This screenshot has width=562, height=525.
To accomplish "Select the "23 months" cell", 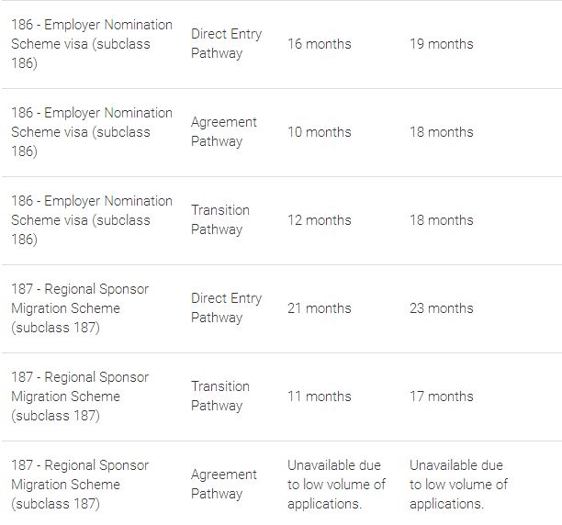I will point(442,308).
